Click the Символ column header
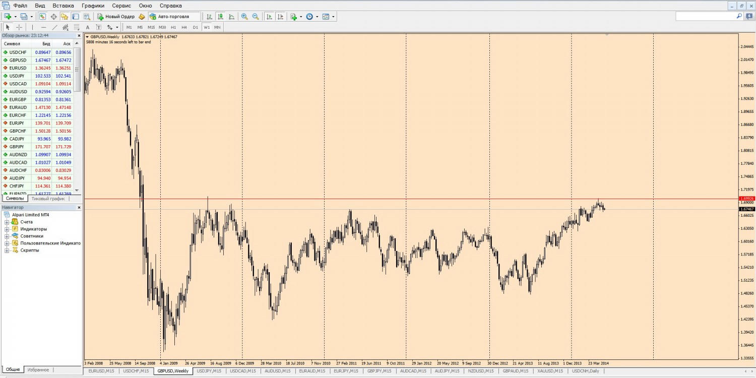 click(x=16, y=44)
